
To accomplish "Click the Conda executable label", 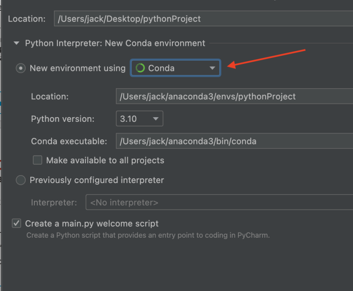I will (x=69, y=141).
